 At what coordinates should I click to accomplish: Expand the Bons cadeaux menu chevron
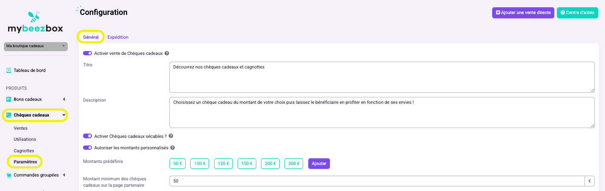pos(64,99)
